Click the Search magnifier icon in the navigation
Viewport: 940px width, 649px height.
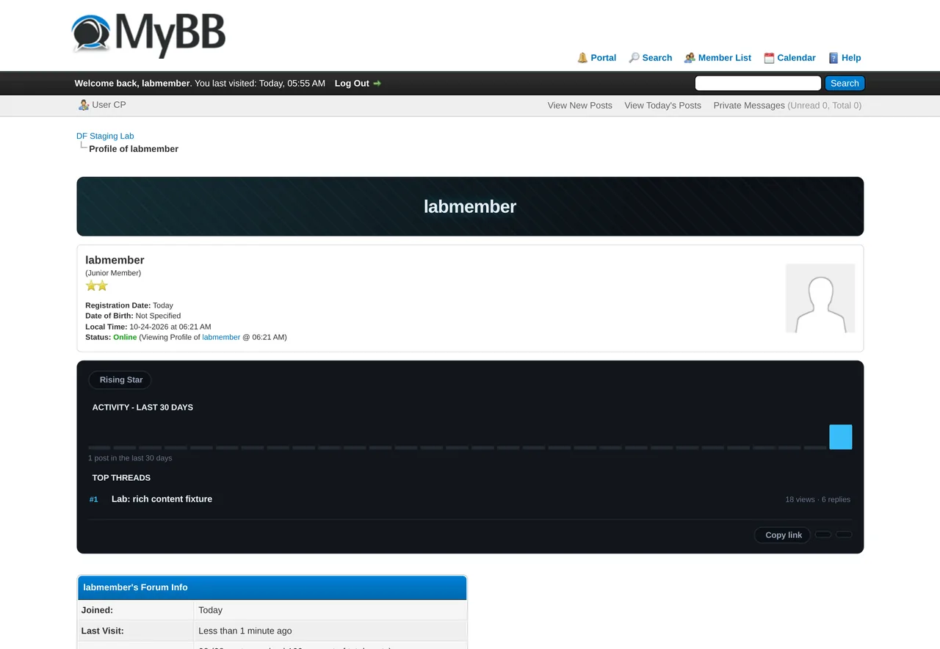click(x=634, y=58)
